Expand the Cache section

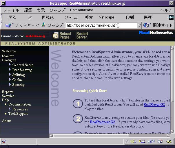coord(10,79)
